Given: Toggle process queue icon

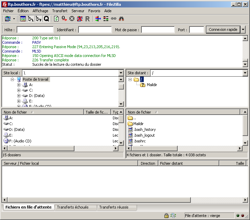Looking at the screenshot, I should click(64, 19).
